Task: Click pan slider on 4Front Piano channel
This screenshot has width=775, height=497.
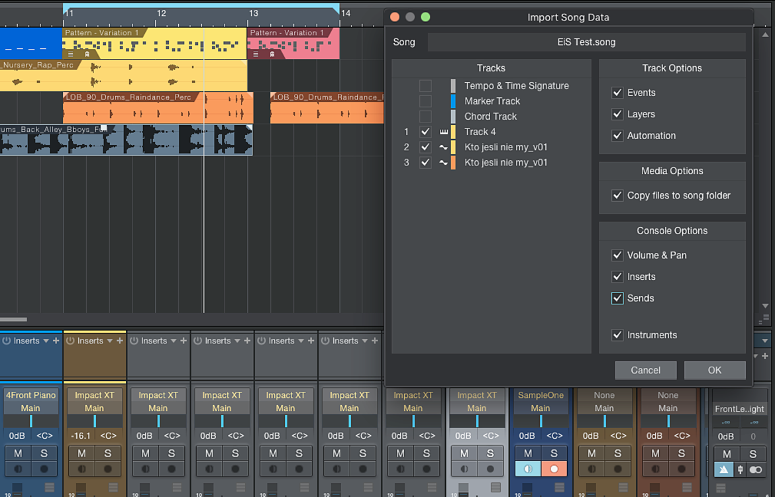Action: [x=30, y=422]
